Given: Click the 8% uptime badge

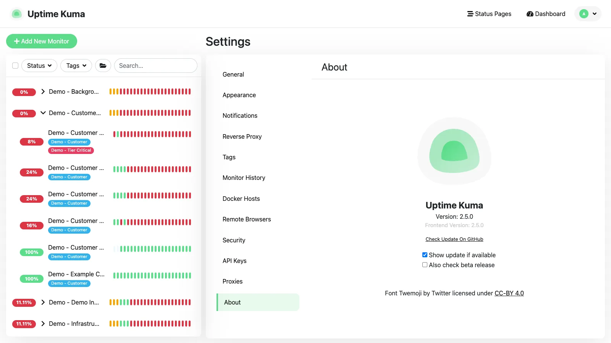Looking at the screenshot, I should (x=32, y=142).
